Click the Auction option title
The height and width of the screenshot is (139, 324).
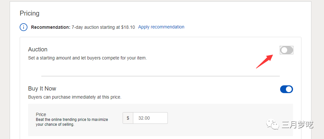pyautogui.click(x=38, y=49)
